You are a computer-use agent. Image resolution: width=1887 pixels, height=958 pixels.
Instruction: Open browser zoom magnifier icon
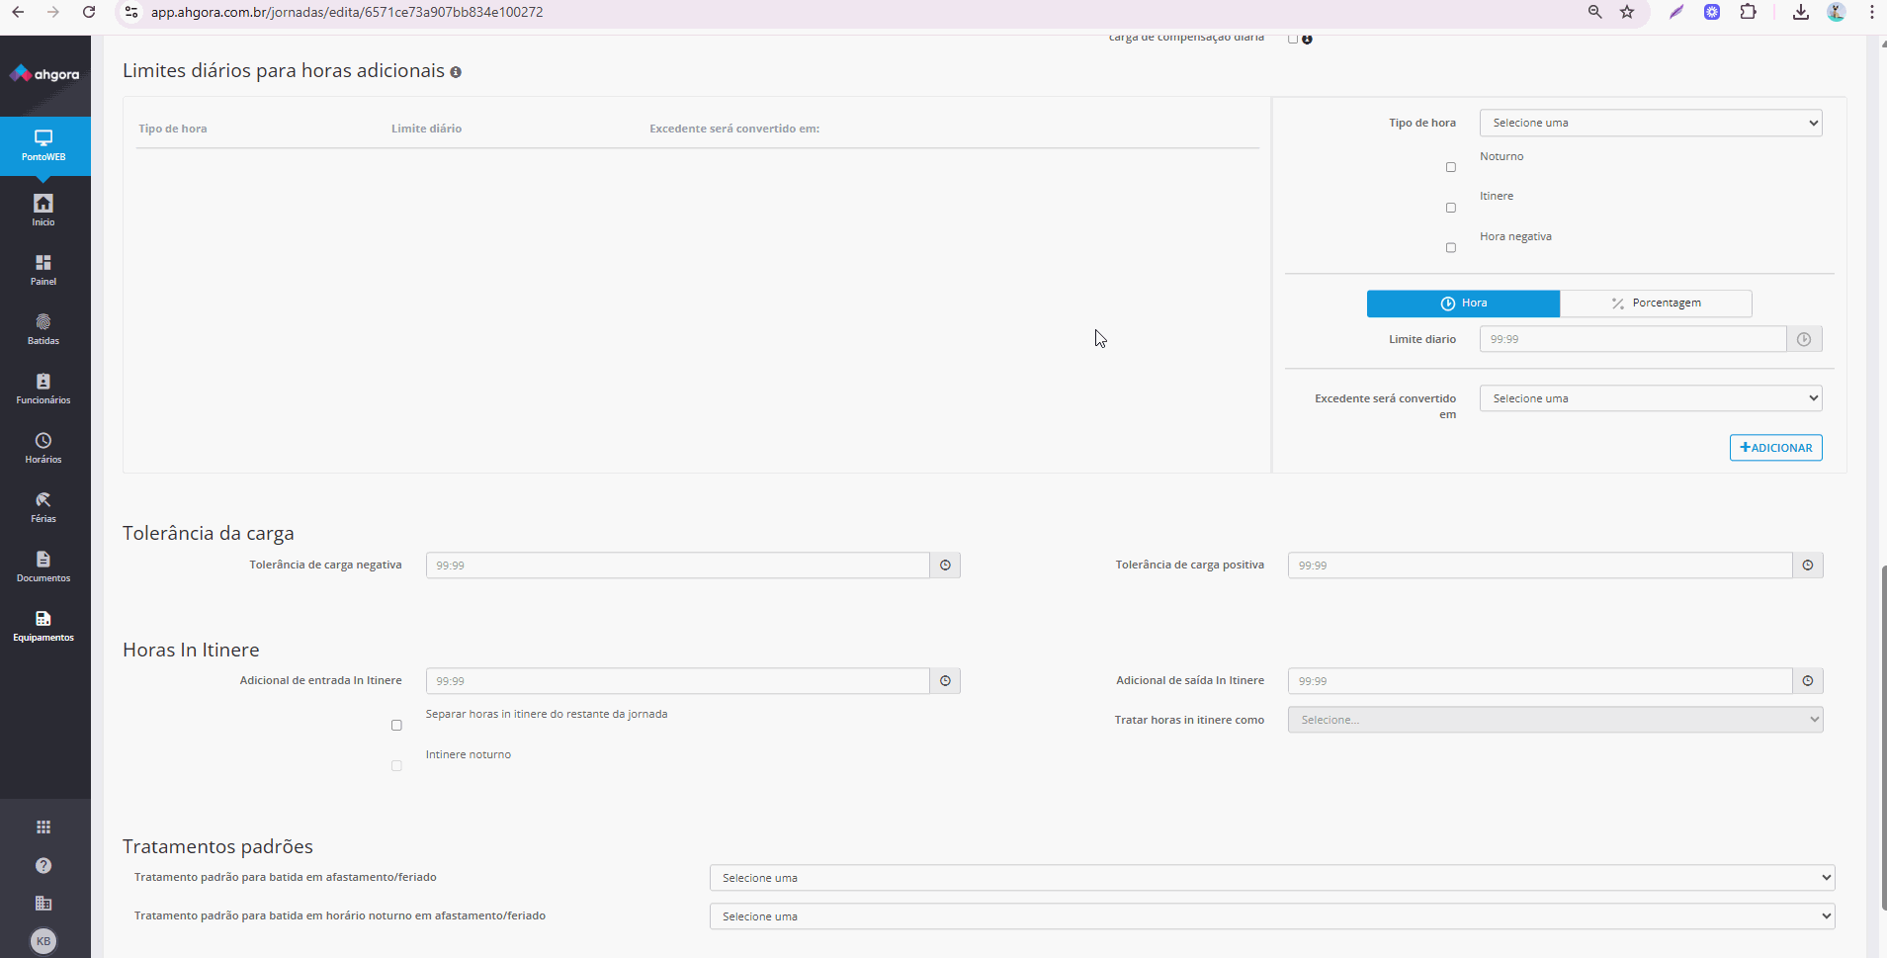(x=1594, y=12)
